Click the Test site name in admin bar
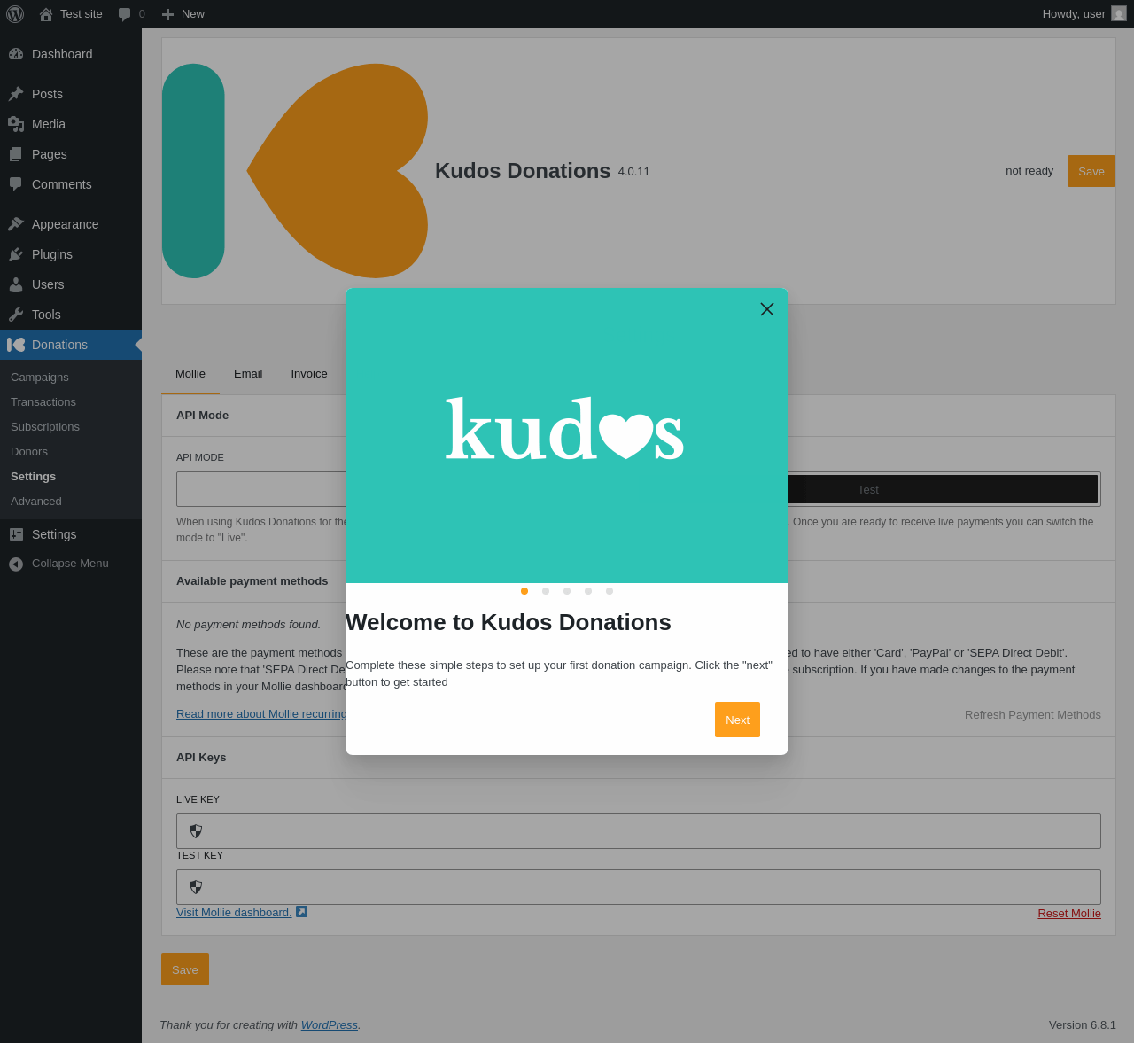 82,14
